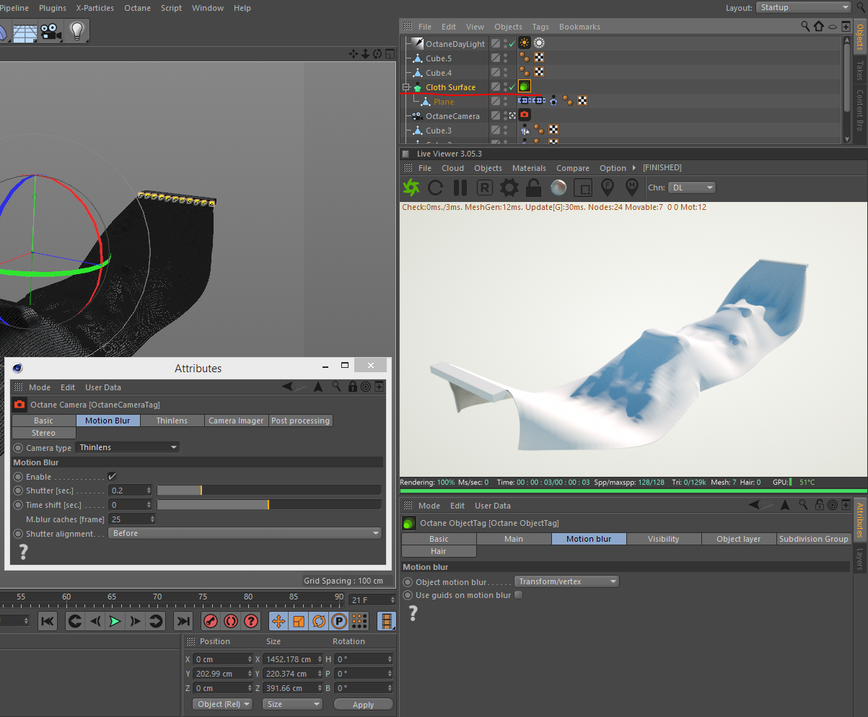This screenshot has height=717, width=868.
Task: Open Octane settings gear in Live Viewer
Action: point(509,188)
